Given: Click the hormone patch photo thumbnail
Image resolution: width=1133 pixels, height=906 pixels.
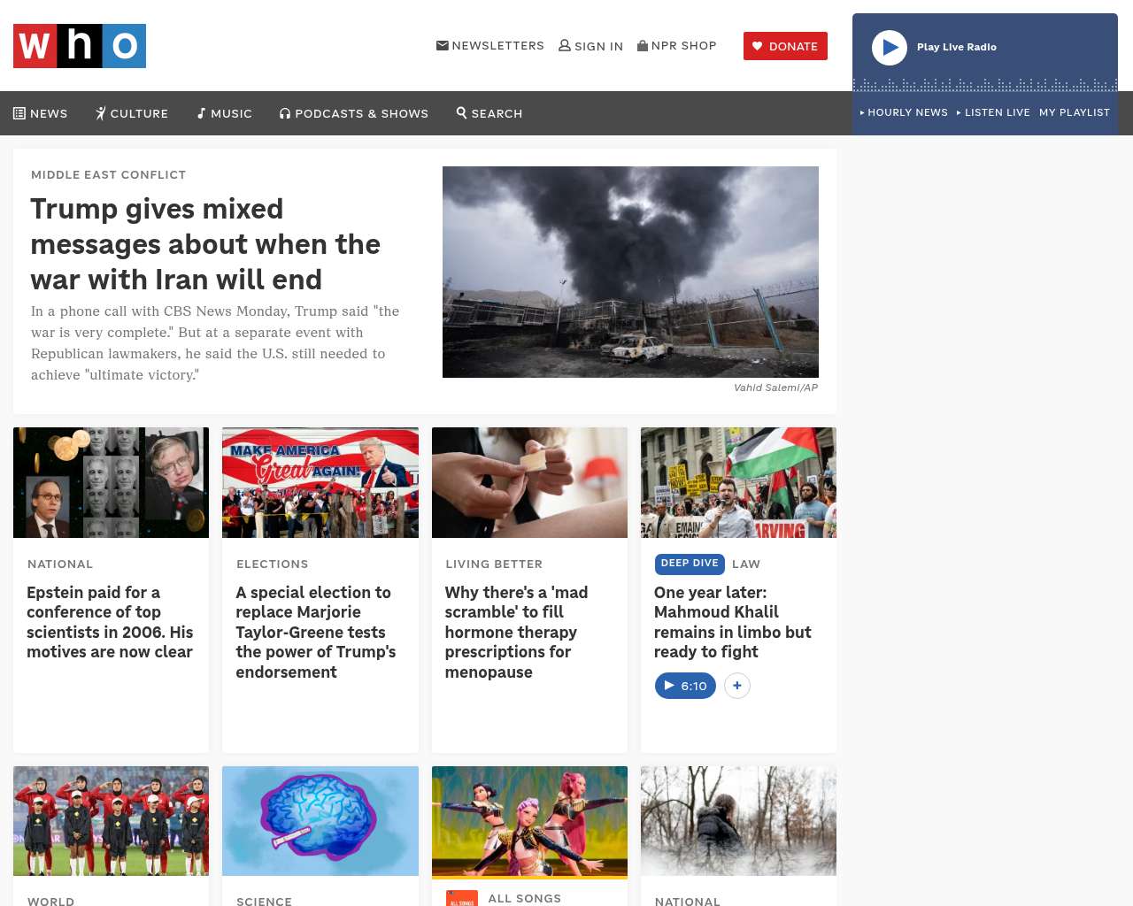Looking at the screenshot, I should click(x=529, y=482).
